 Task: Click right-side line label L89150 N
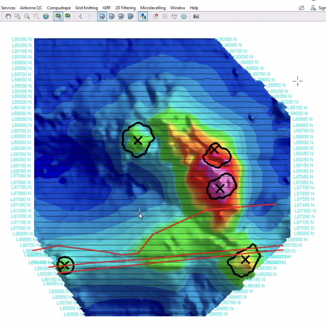(297, 108)
